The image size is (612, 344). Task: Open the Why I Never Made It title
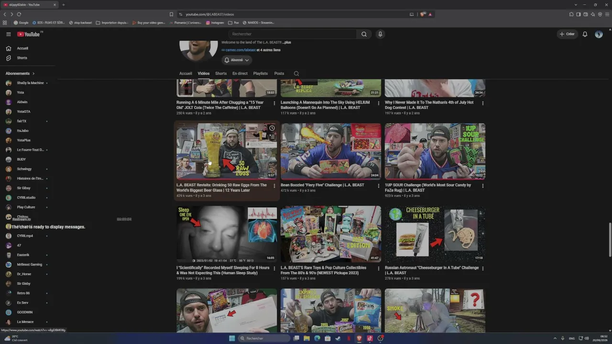(x=429, y=105)
